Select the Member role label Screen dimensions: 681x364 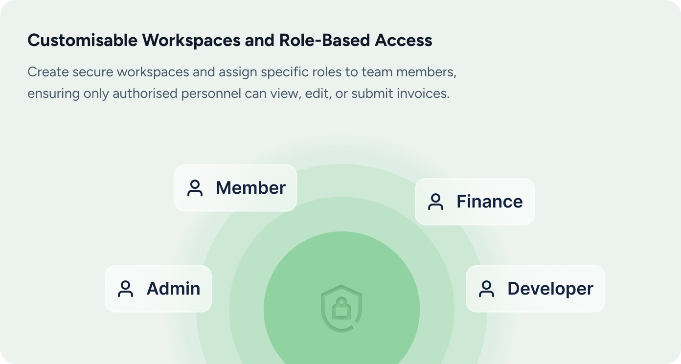click(250, 188)
